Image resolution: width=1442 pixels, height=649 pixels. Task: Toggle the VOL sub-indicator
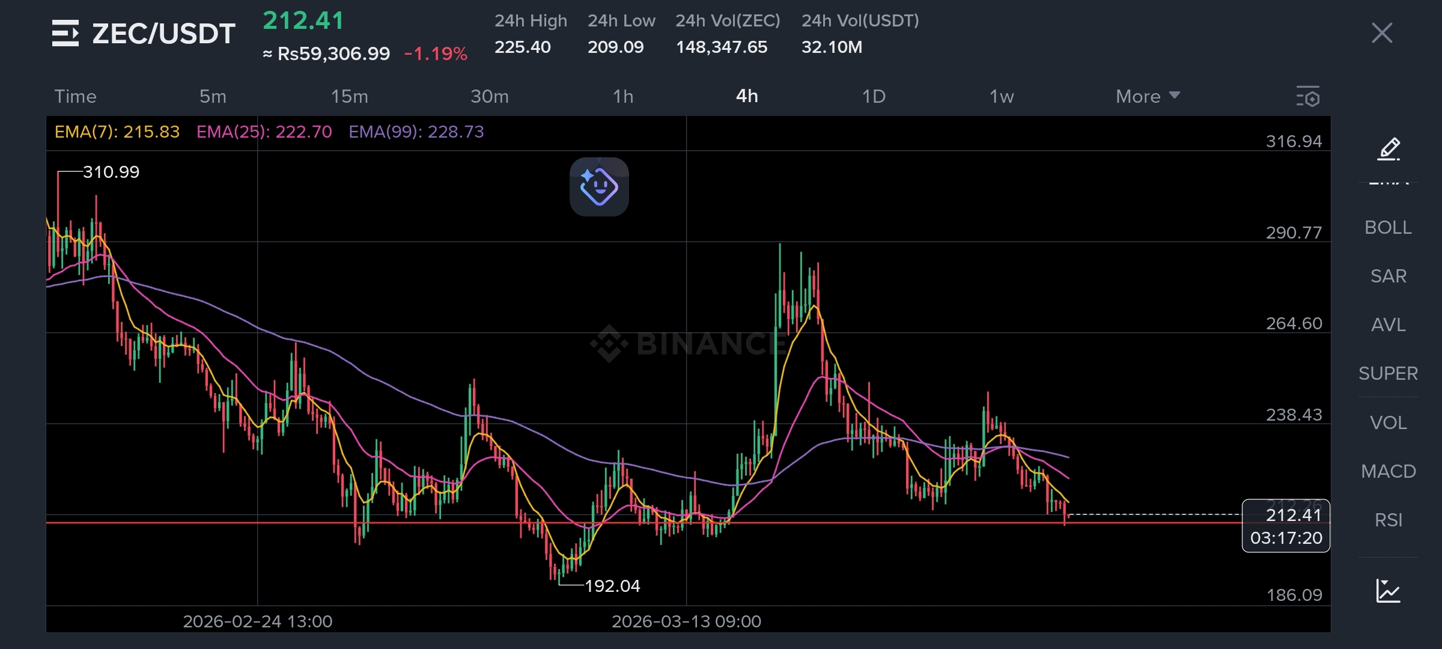tap(1388, 422)
